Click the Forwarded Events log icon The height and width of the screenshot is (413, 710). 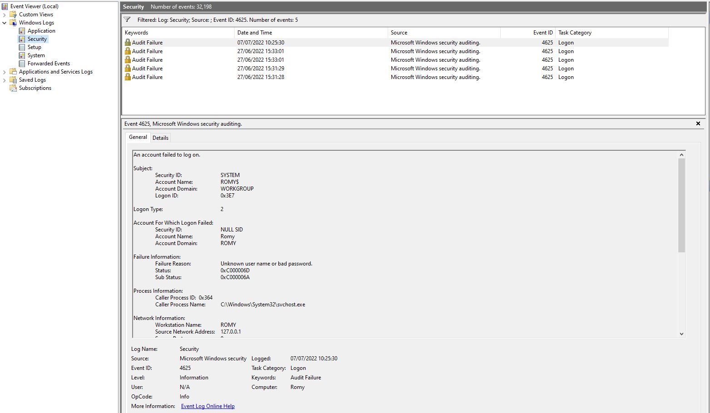[22, 64]
